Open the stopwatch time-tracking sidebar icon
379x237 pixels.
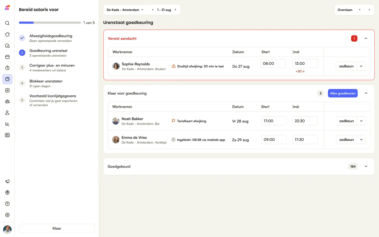click(x=7, y=68)
